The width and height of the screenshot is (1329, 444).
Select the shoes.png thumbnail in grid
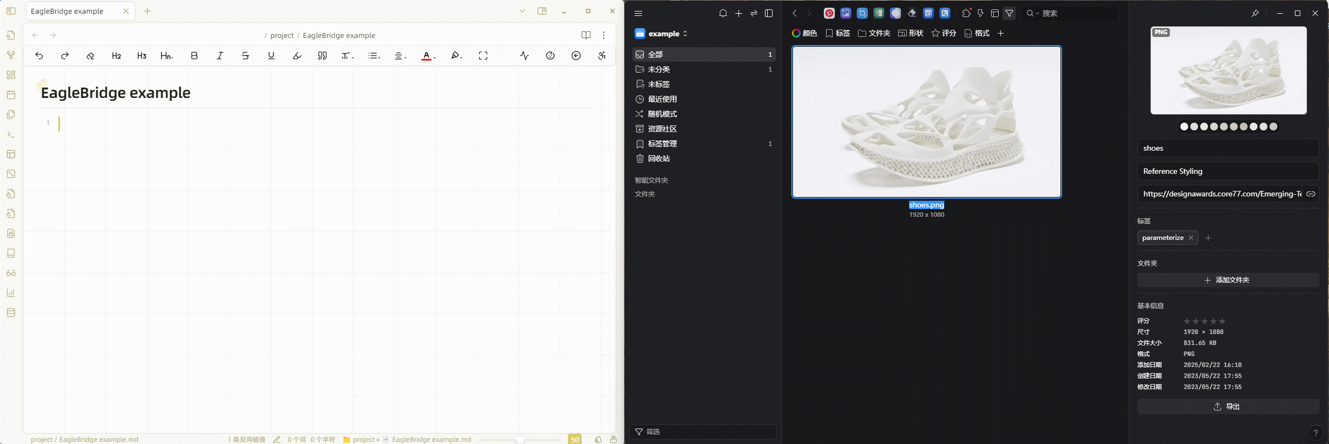927,122
